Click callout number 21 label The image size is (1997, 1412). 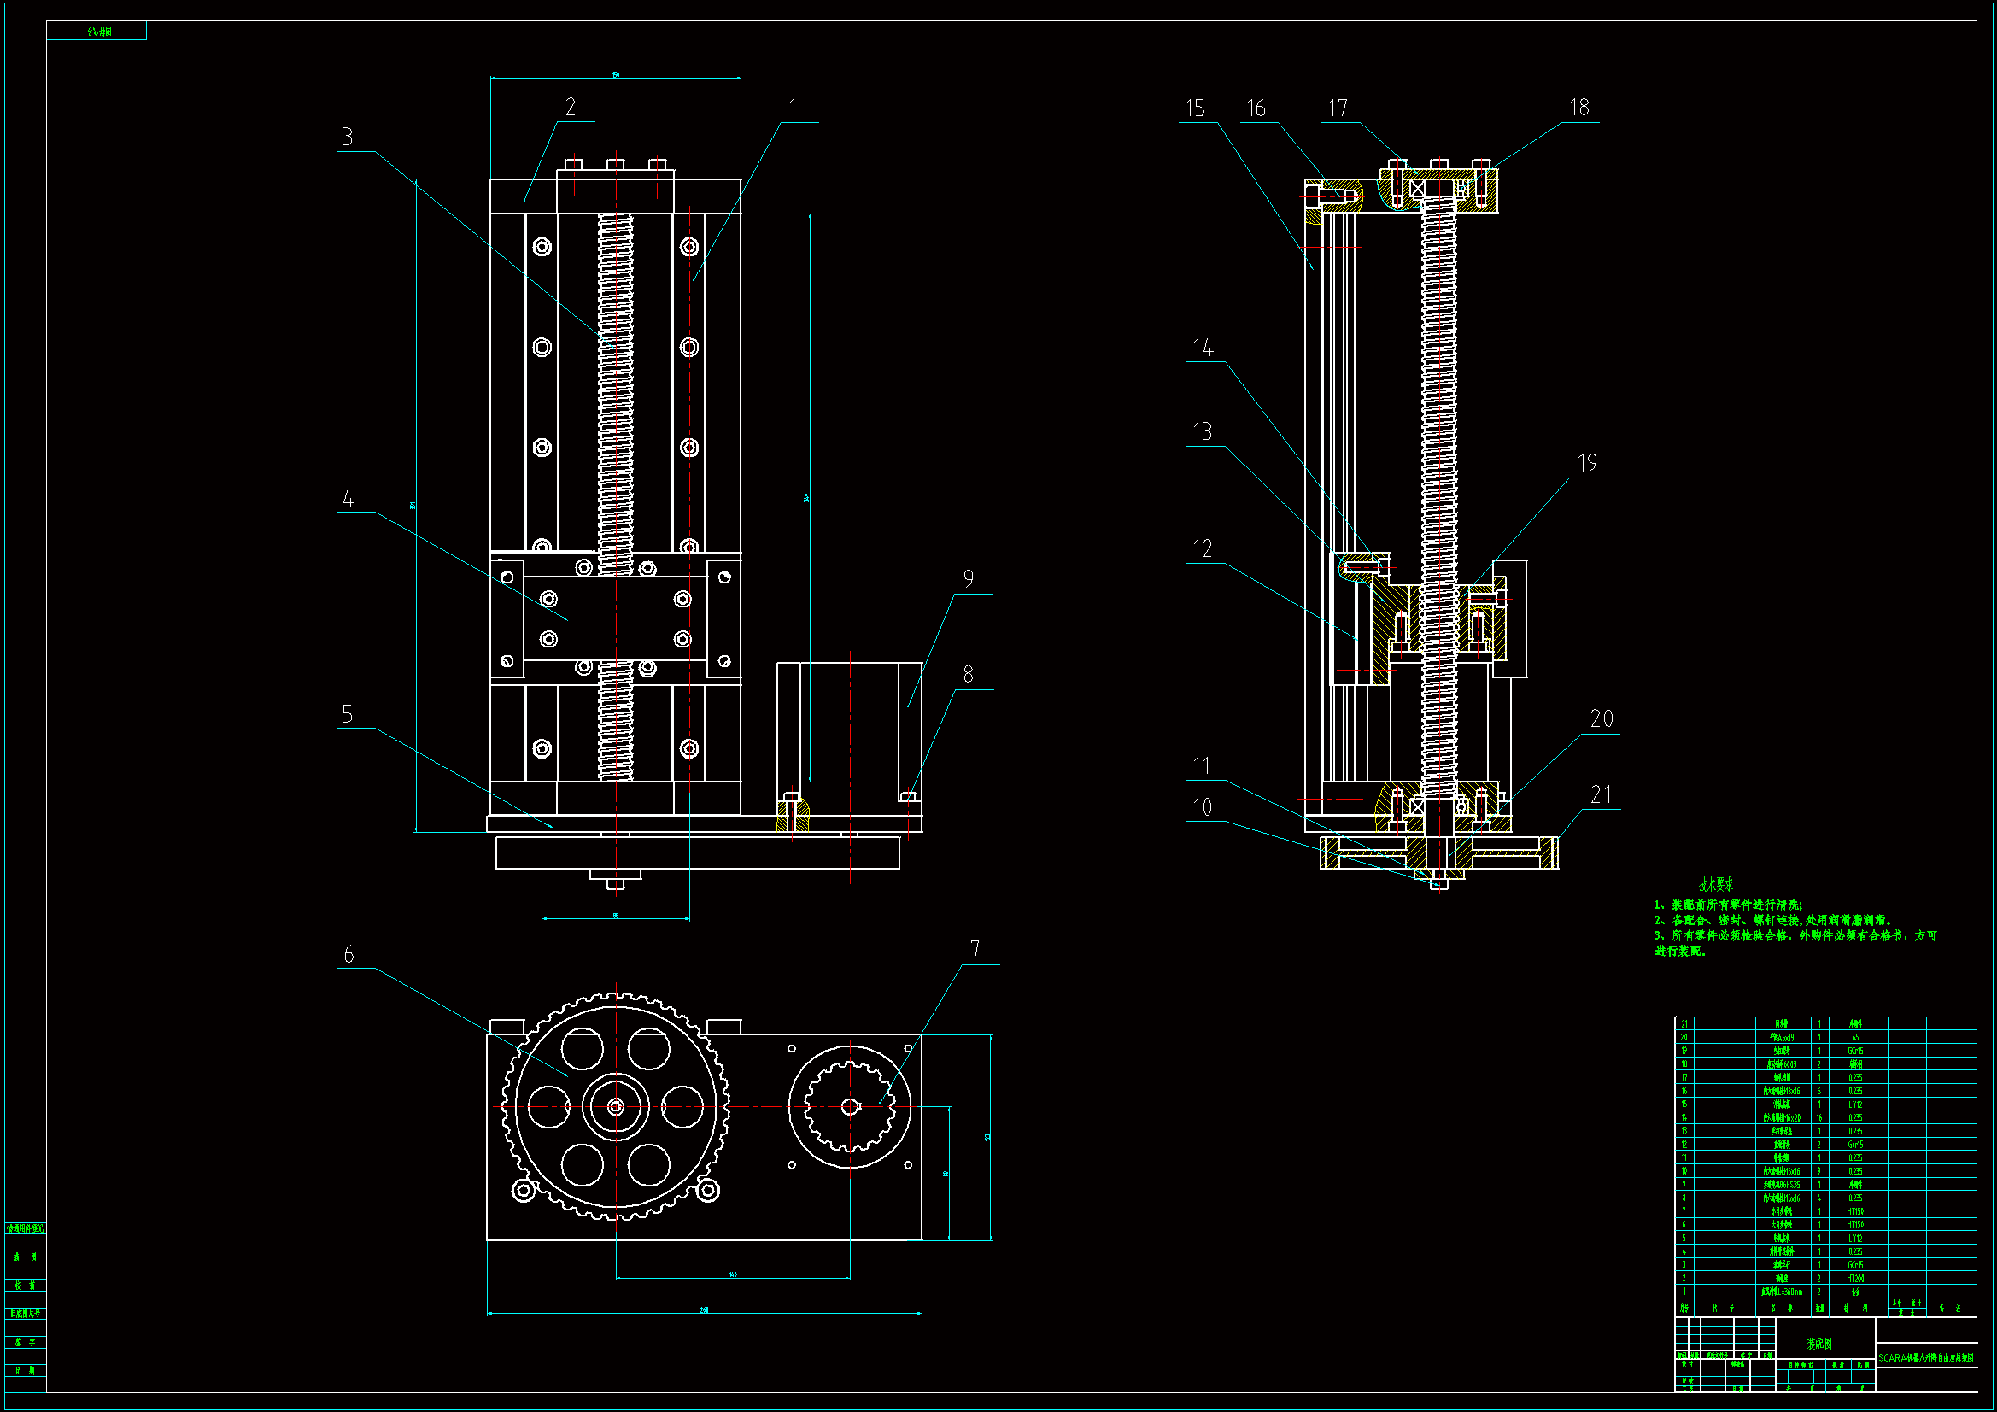1601,794
